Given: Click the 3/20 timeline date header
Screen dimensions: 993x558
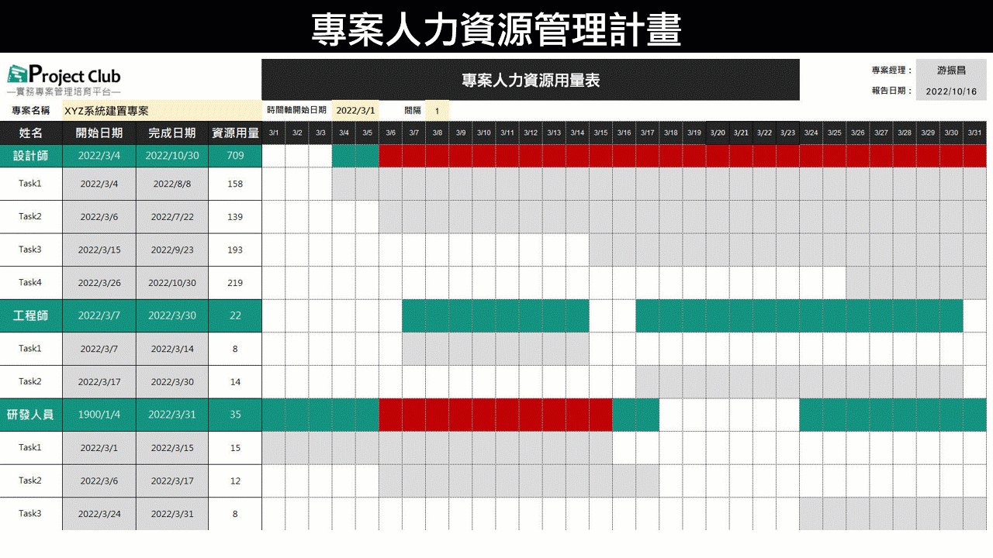Looking at the screenshot, I should pyautogui.click(x=718, y=133).
